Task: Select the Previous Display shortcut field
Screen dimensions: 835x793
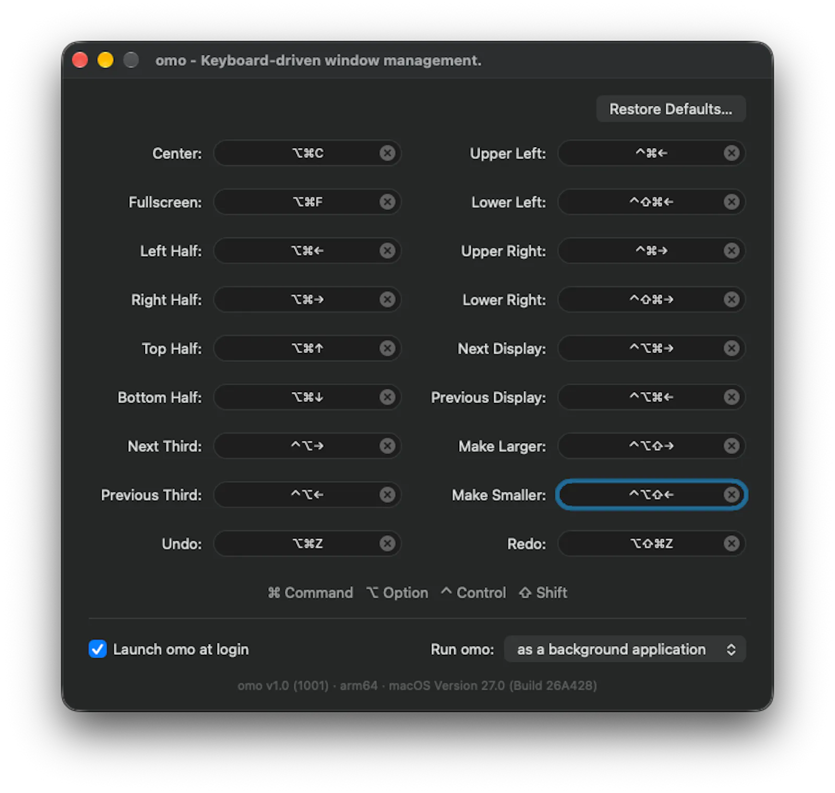Action: (x=651, y=397)
